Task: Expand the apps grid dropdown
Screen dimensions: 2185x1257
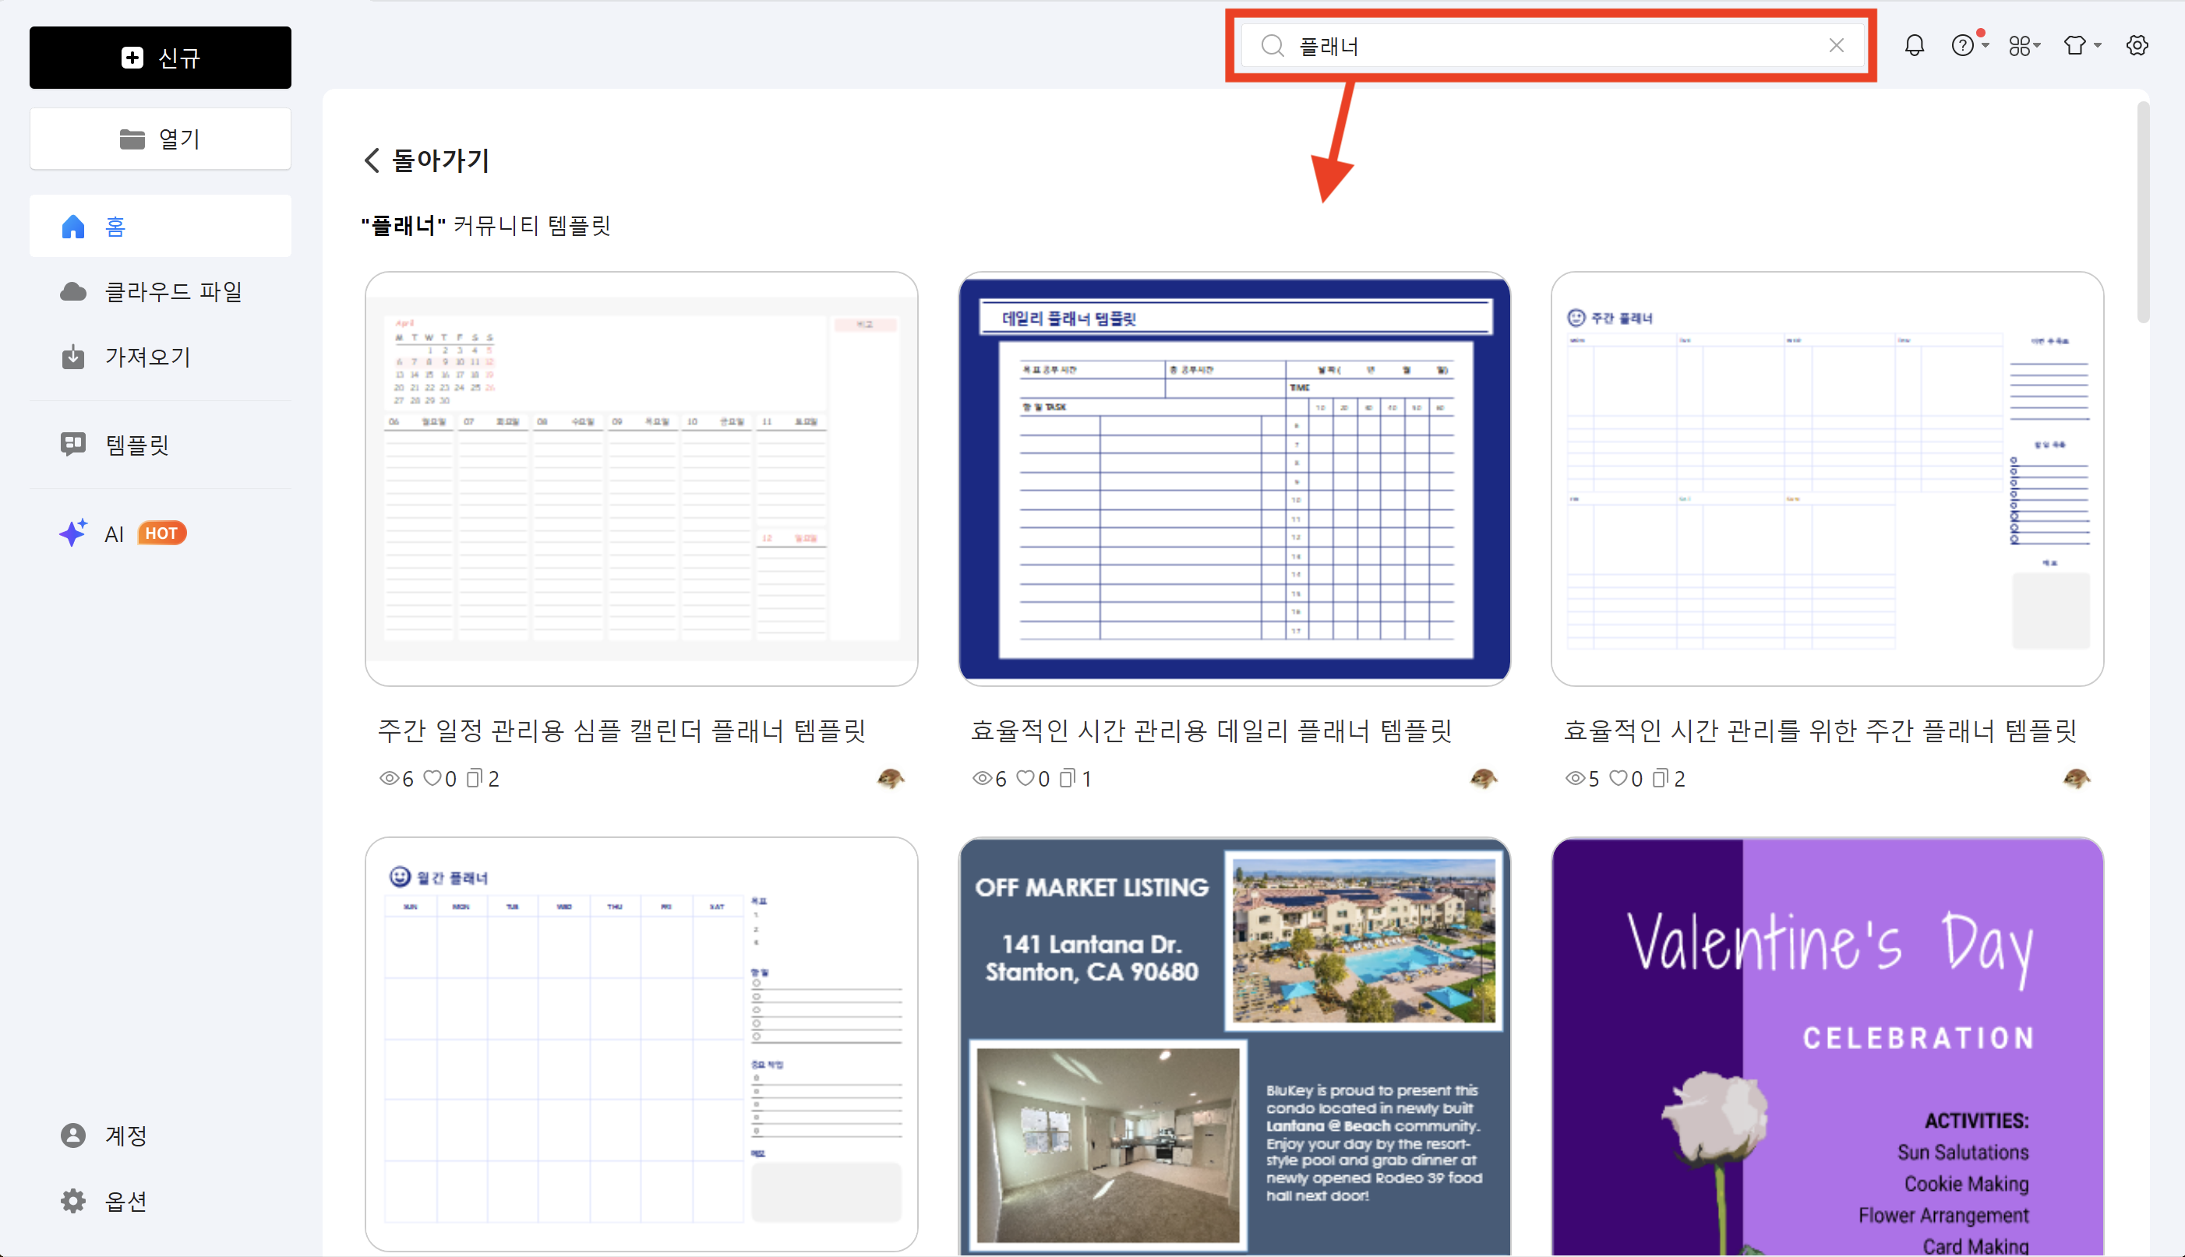Action: pos(2023,46)
